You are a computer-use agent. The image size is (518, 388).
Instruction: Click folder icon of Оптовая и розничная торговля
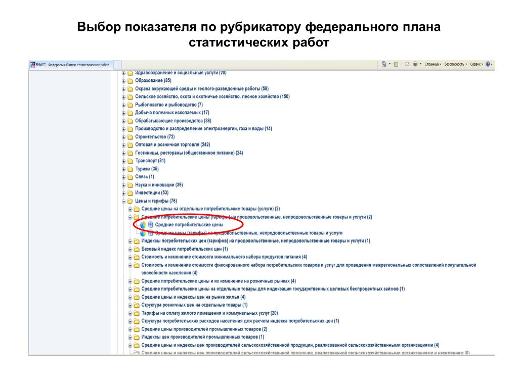pyautogui.click(x=130, y=145)
